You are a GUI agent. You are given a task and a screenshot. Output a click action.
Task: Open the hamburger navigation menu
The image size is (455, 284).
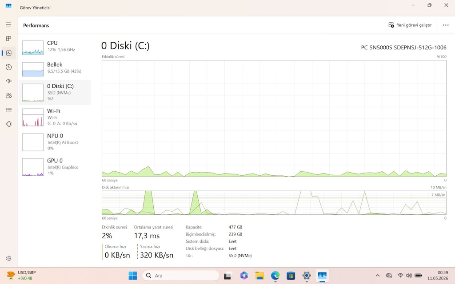click(9, 24)
